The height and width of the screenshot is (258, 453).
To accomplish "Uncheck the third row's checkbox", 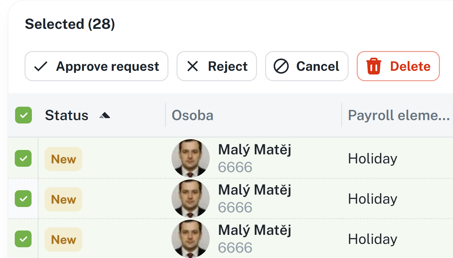I will click(23, 239).
